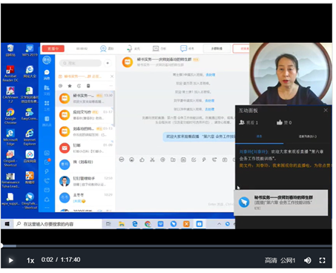Open the 钉邮 mail conversation
This screenshot has width=336, height=273.
tap(86, 148)
